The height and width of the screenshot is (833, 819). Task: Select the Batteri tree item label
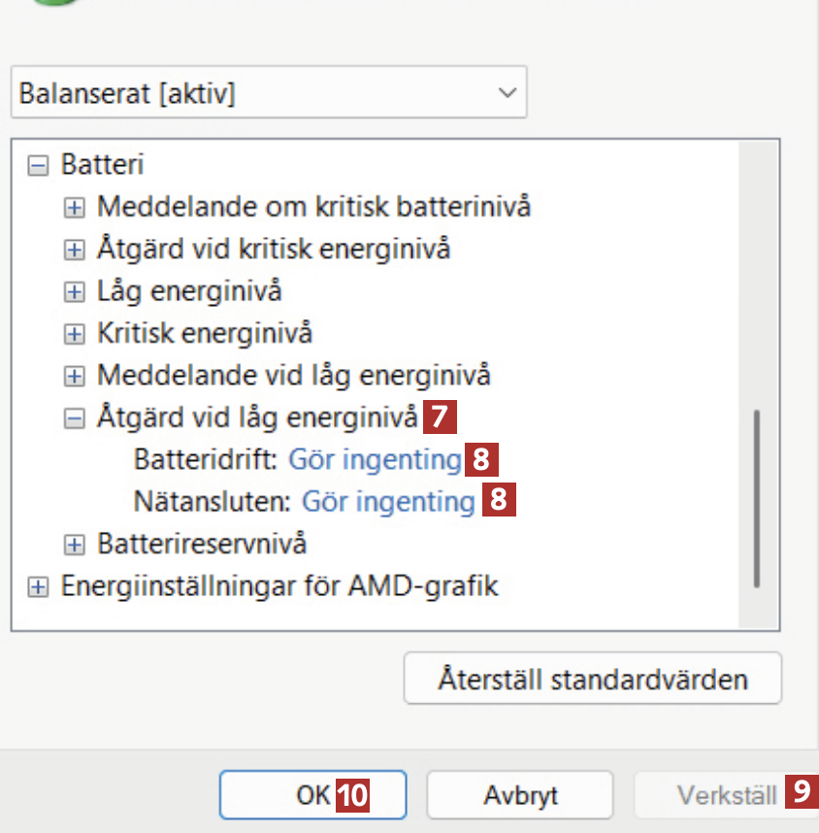pyautogui.click(x=102, y=165)
